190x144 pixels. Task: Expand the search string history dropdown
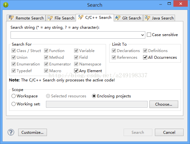click(x=142, y=35)
